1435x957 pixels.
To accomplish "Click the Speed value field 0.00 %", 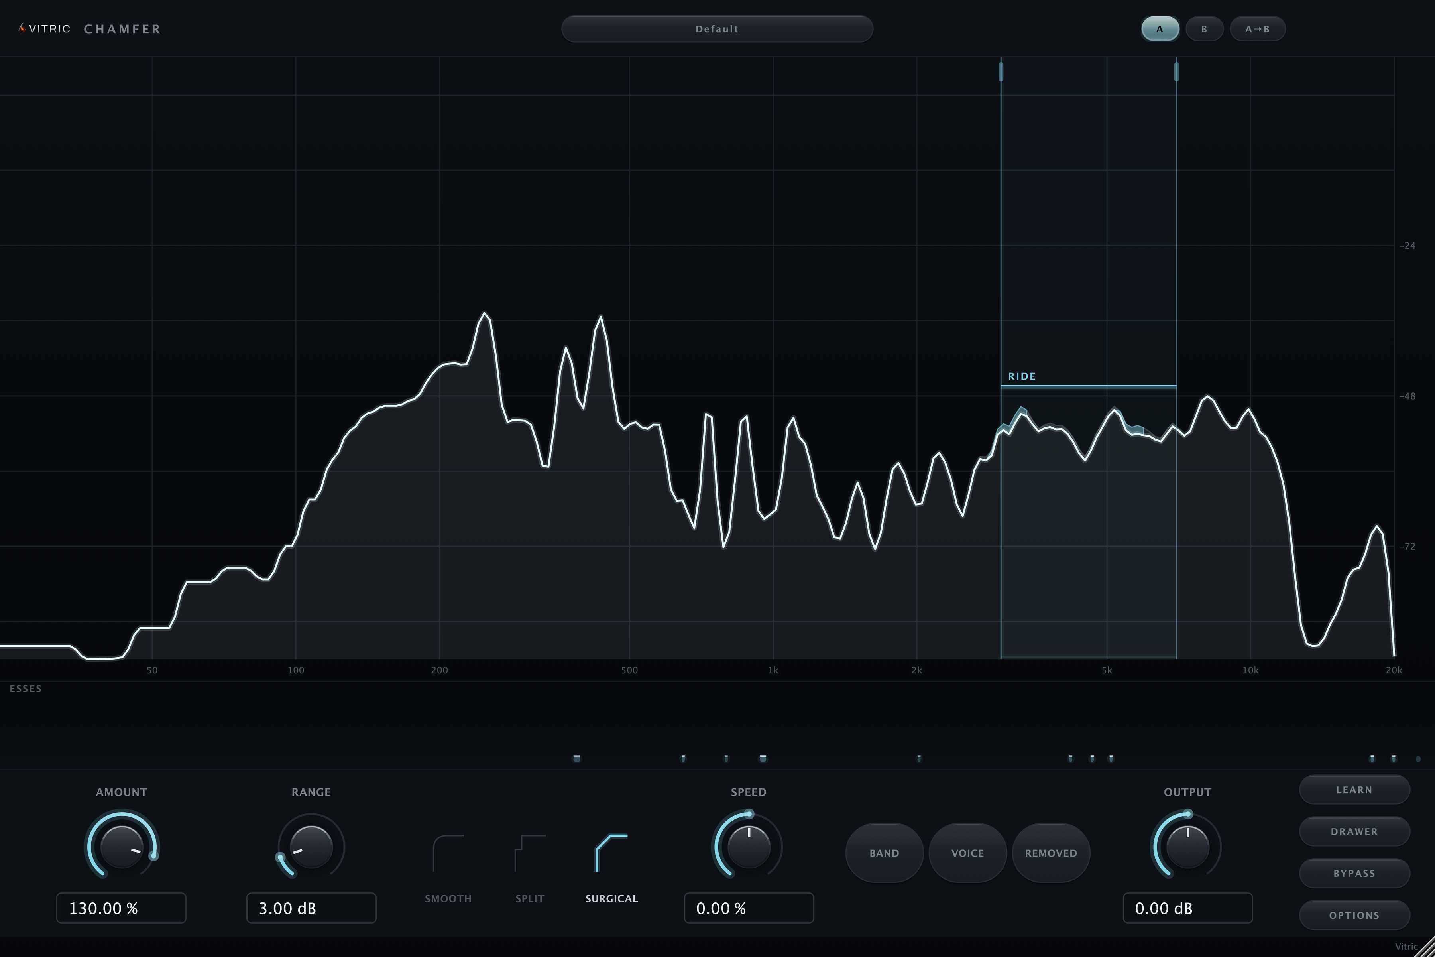I will click(749, 908).
